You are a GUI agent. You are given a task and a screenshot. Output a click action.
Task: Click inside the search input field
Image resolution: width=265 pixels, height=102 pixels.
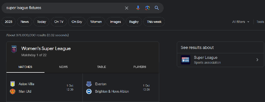tap(64, 8)
